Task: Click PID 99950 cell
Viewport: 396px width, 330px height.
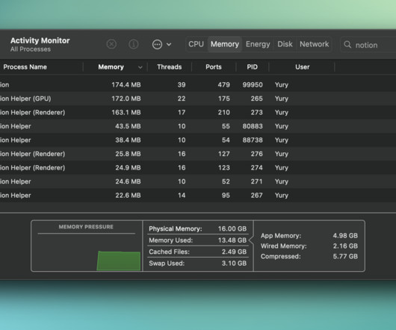Action: pos(253,85)
